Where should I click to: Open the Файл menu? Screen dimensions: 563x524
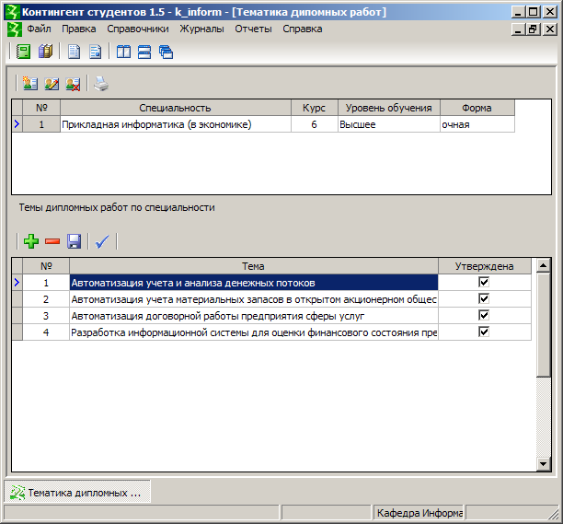click(x=39, y=29)
